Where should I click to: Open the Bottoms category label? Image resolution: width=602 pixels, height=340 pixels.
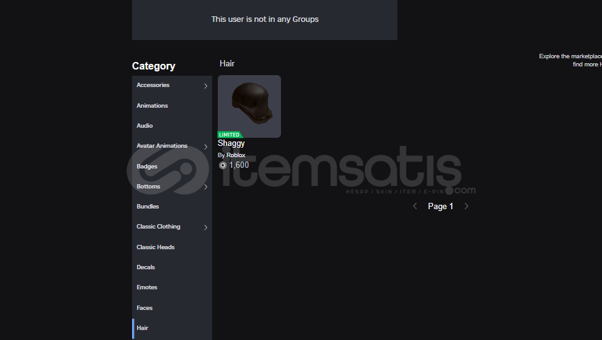click(148, 187)
